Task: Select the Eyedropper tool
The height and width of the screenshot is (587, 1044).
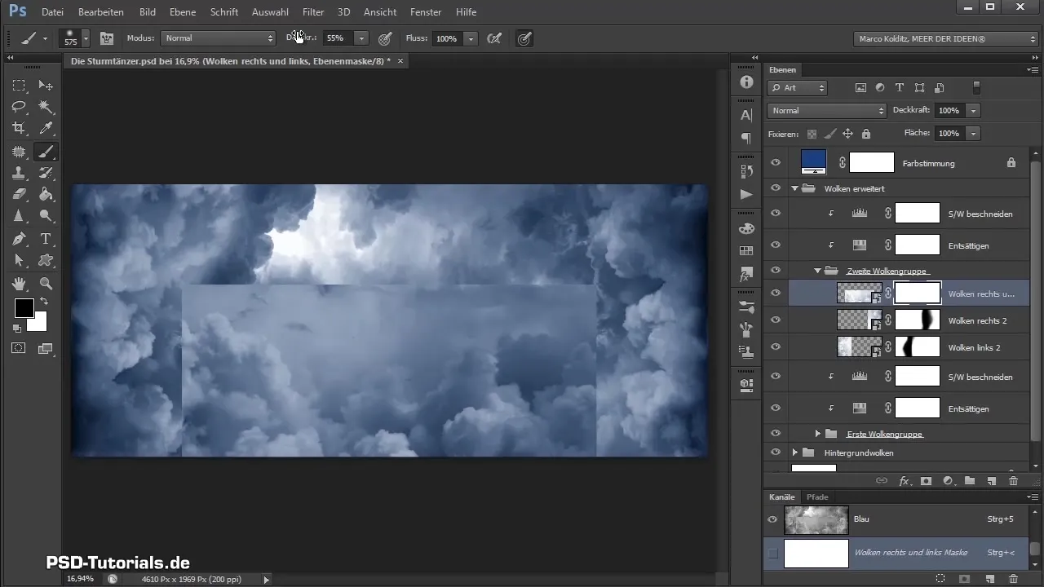Action: point(46,128)
